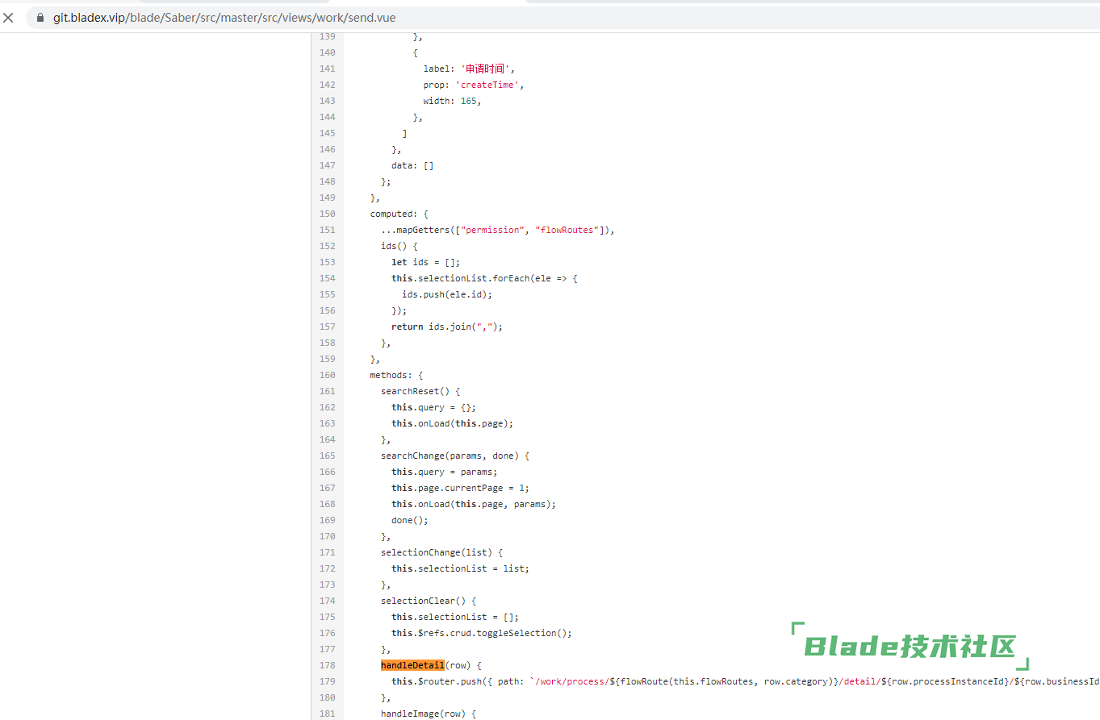
Task: Click the mapGetters line
Action: (498, 230)
